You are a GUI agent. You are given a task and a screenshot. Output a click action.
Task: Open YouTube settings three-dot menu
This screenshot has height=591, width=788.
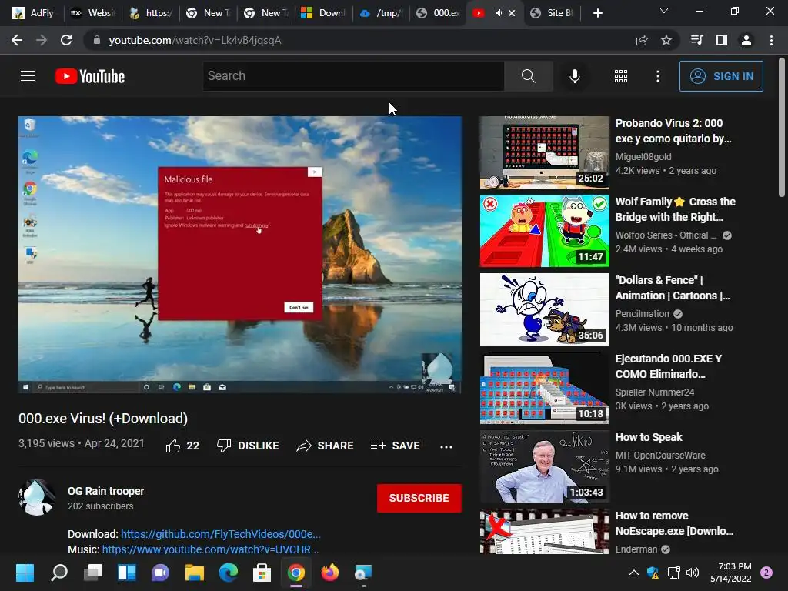coord(657,76)
